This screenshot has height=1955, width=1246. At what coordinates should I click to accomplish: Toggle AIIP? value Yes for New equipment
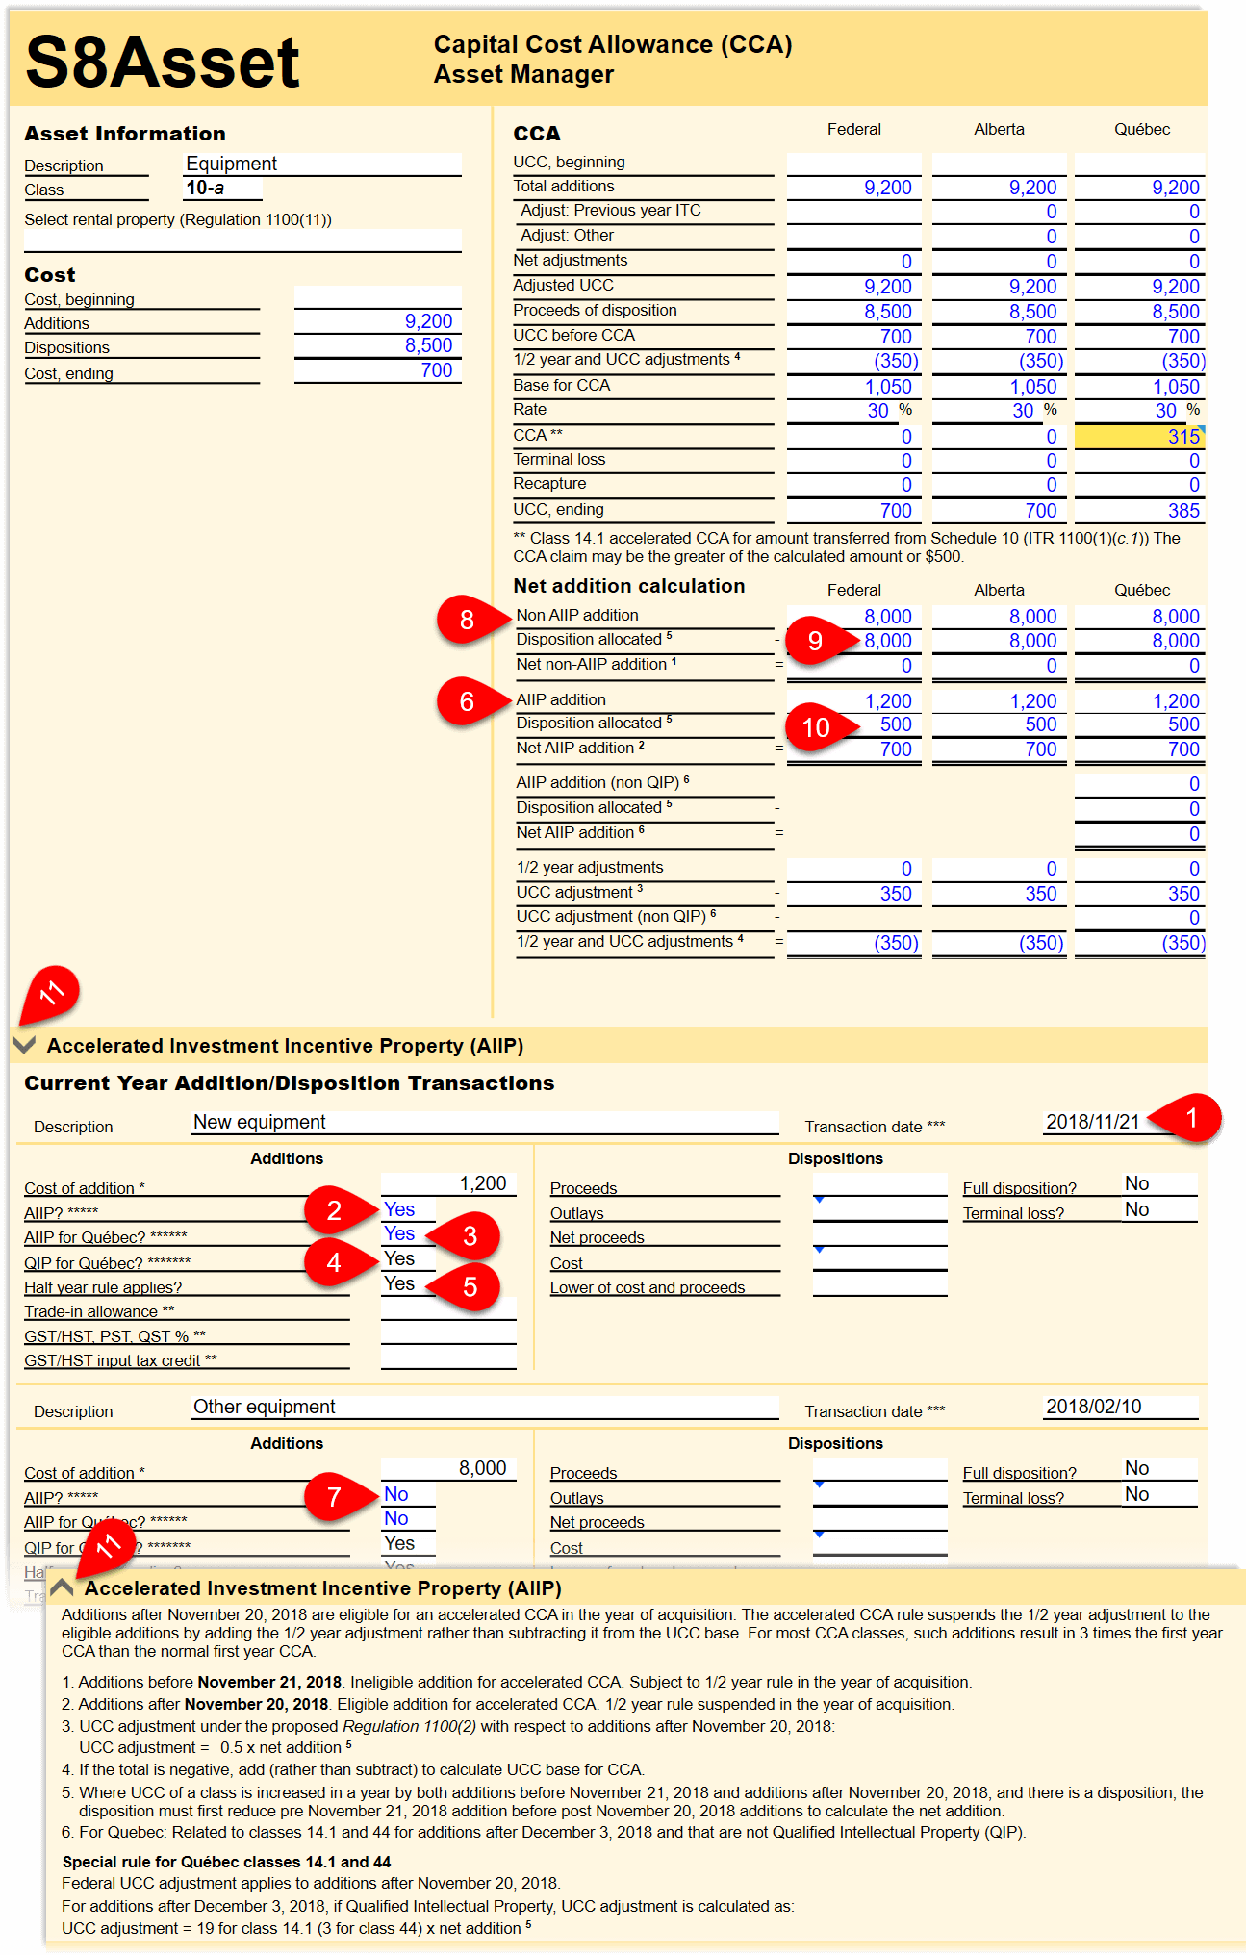point(408,1209)
